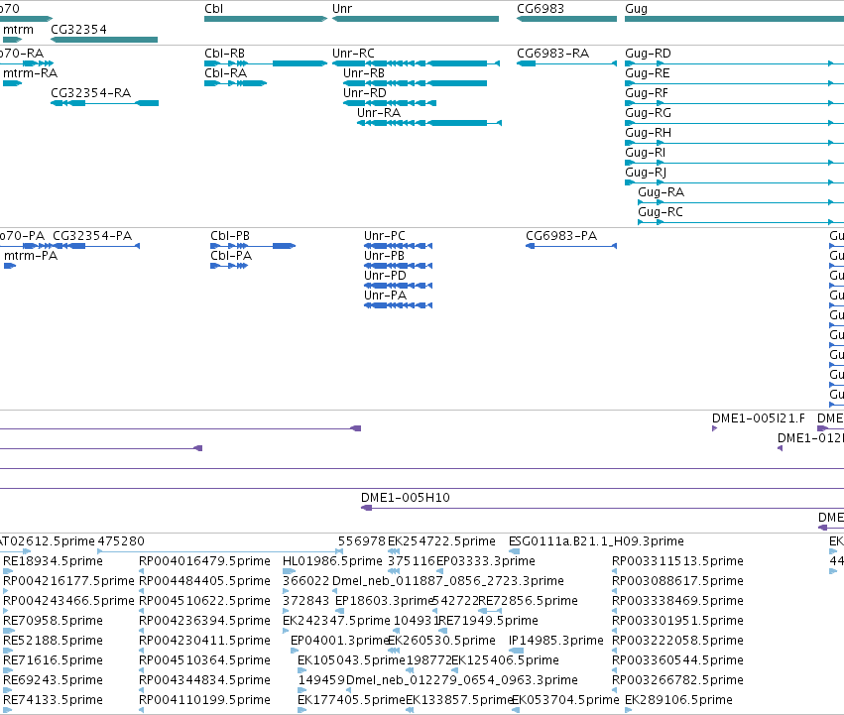Image resolution: width=844 pixels, height=715 pixels.
Task: Click the CG6983 gene feature
Action: click(566, 19)
